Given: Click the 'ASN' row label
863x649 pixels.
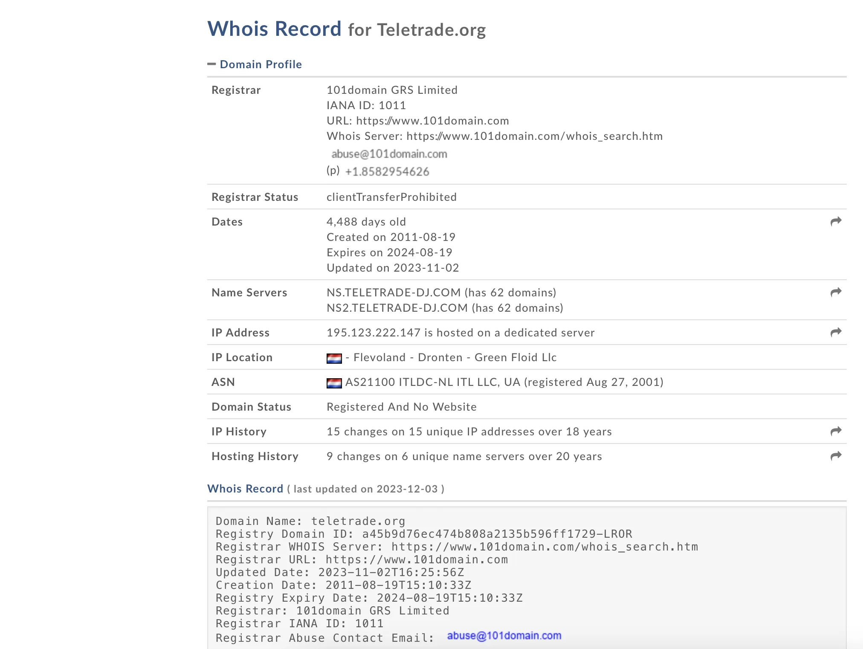Looking at the screenshot, I should (x=223, y=382).
